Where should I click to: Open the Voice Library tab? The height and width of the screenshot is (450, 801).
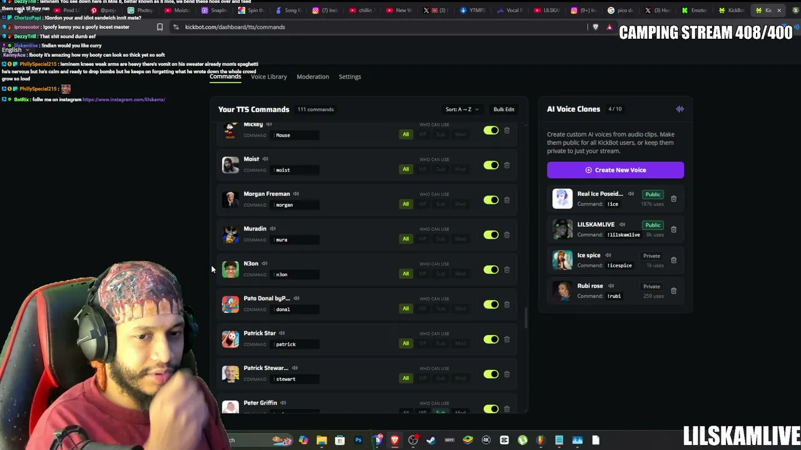click(x=268, y=77)
